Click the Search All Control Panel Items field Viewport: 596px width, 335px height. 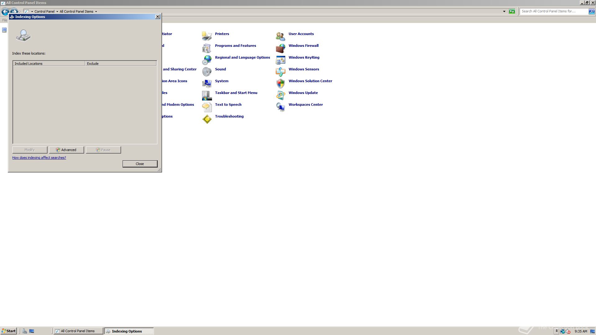click(554, 11)
